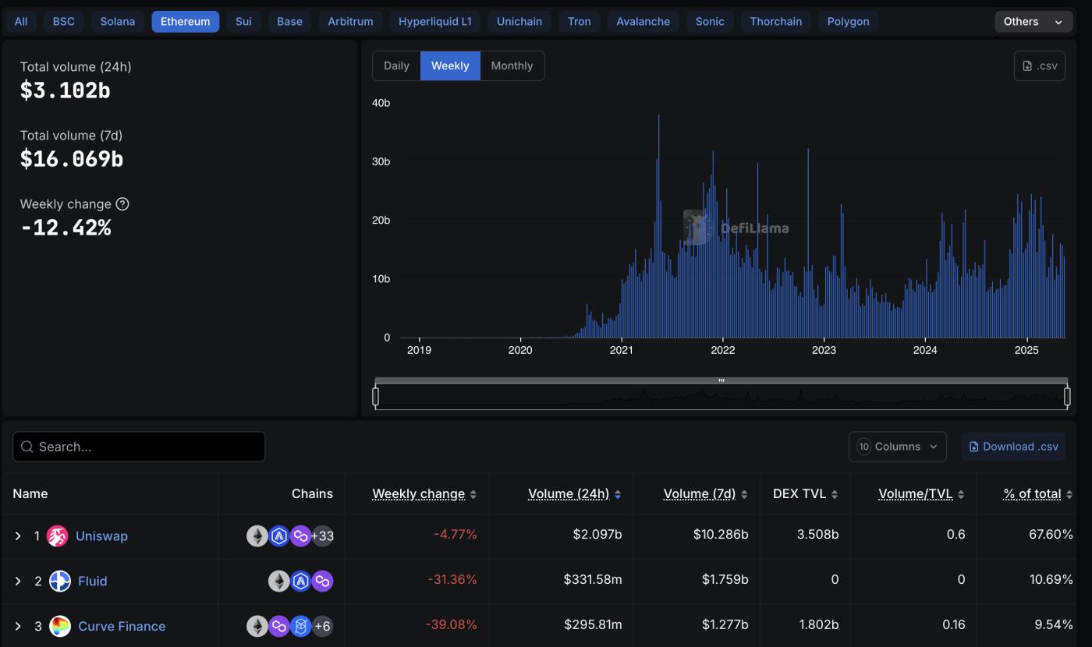Click inside the Search input field
Viewport: 1092px width, 647px height.
139,447
